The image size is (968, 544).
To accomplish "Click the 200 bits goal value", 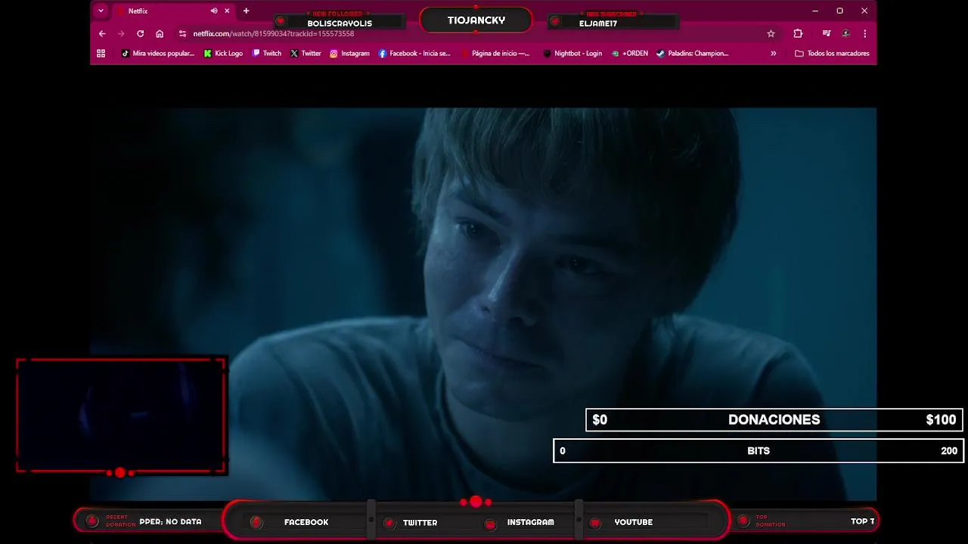I will point(949,450).
